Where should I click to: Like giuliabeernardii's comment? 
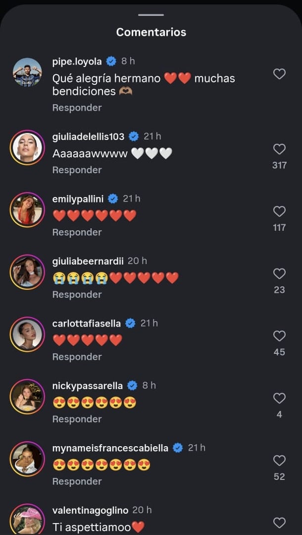coord(279,273)
